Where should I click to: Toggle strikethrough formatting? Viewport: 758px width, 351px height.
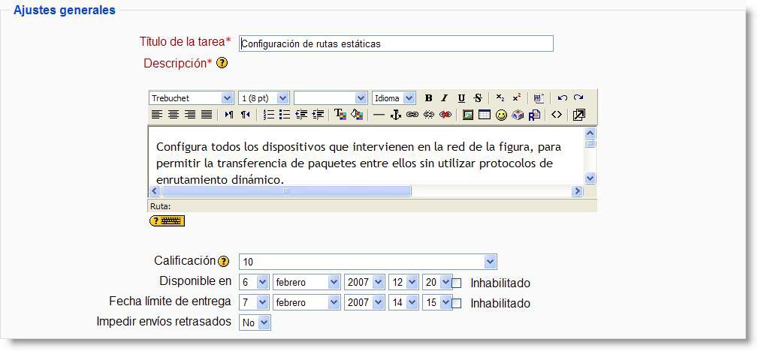[478, 98]
